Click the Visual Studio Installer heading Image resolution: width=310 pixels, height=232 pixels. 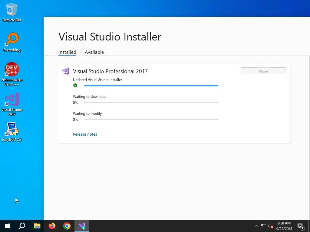110,37
